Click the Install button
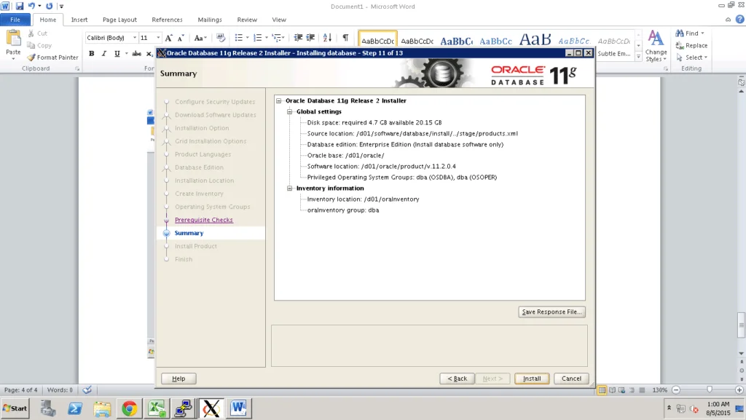This screenshot has width=746, height=420. tap(532, 379)
